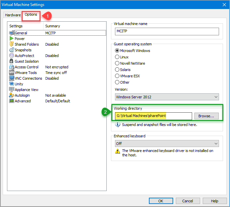Choose the Linux guest OS option
Viewport: 230px width, 207px height.
[117, 57]
